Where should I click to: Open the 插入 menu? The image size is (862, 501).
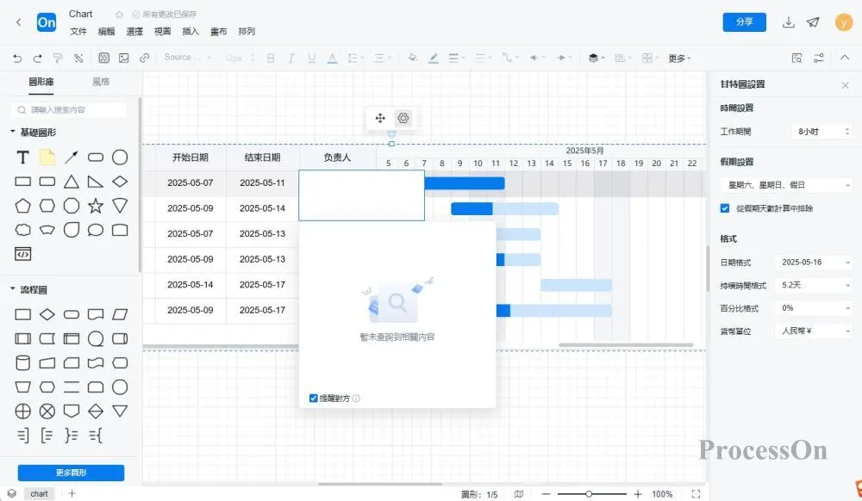coord(191,31)
